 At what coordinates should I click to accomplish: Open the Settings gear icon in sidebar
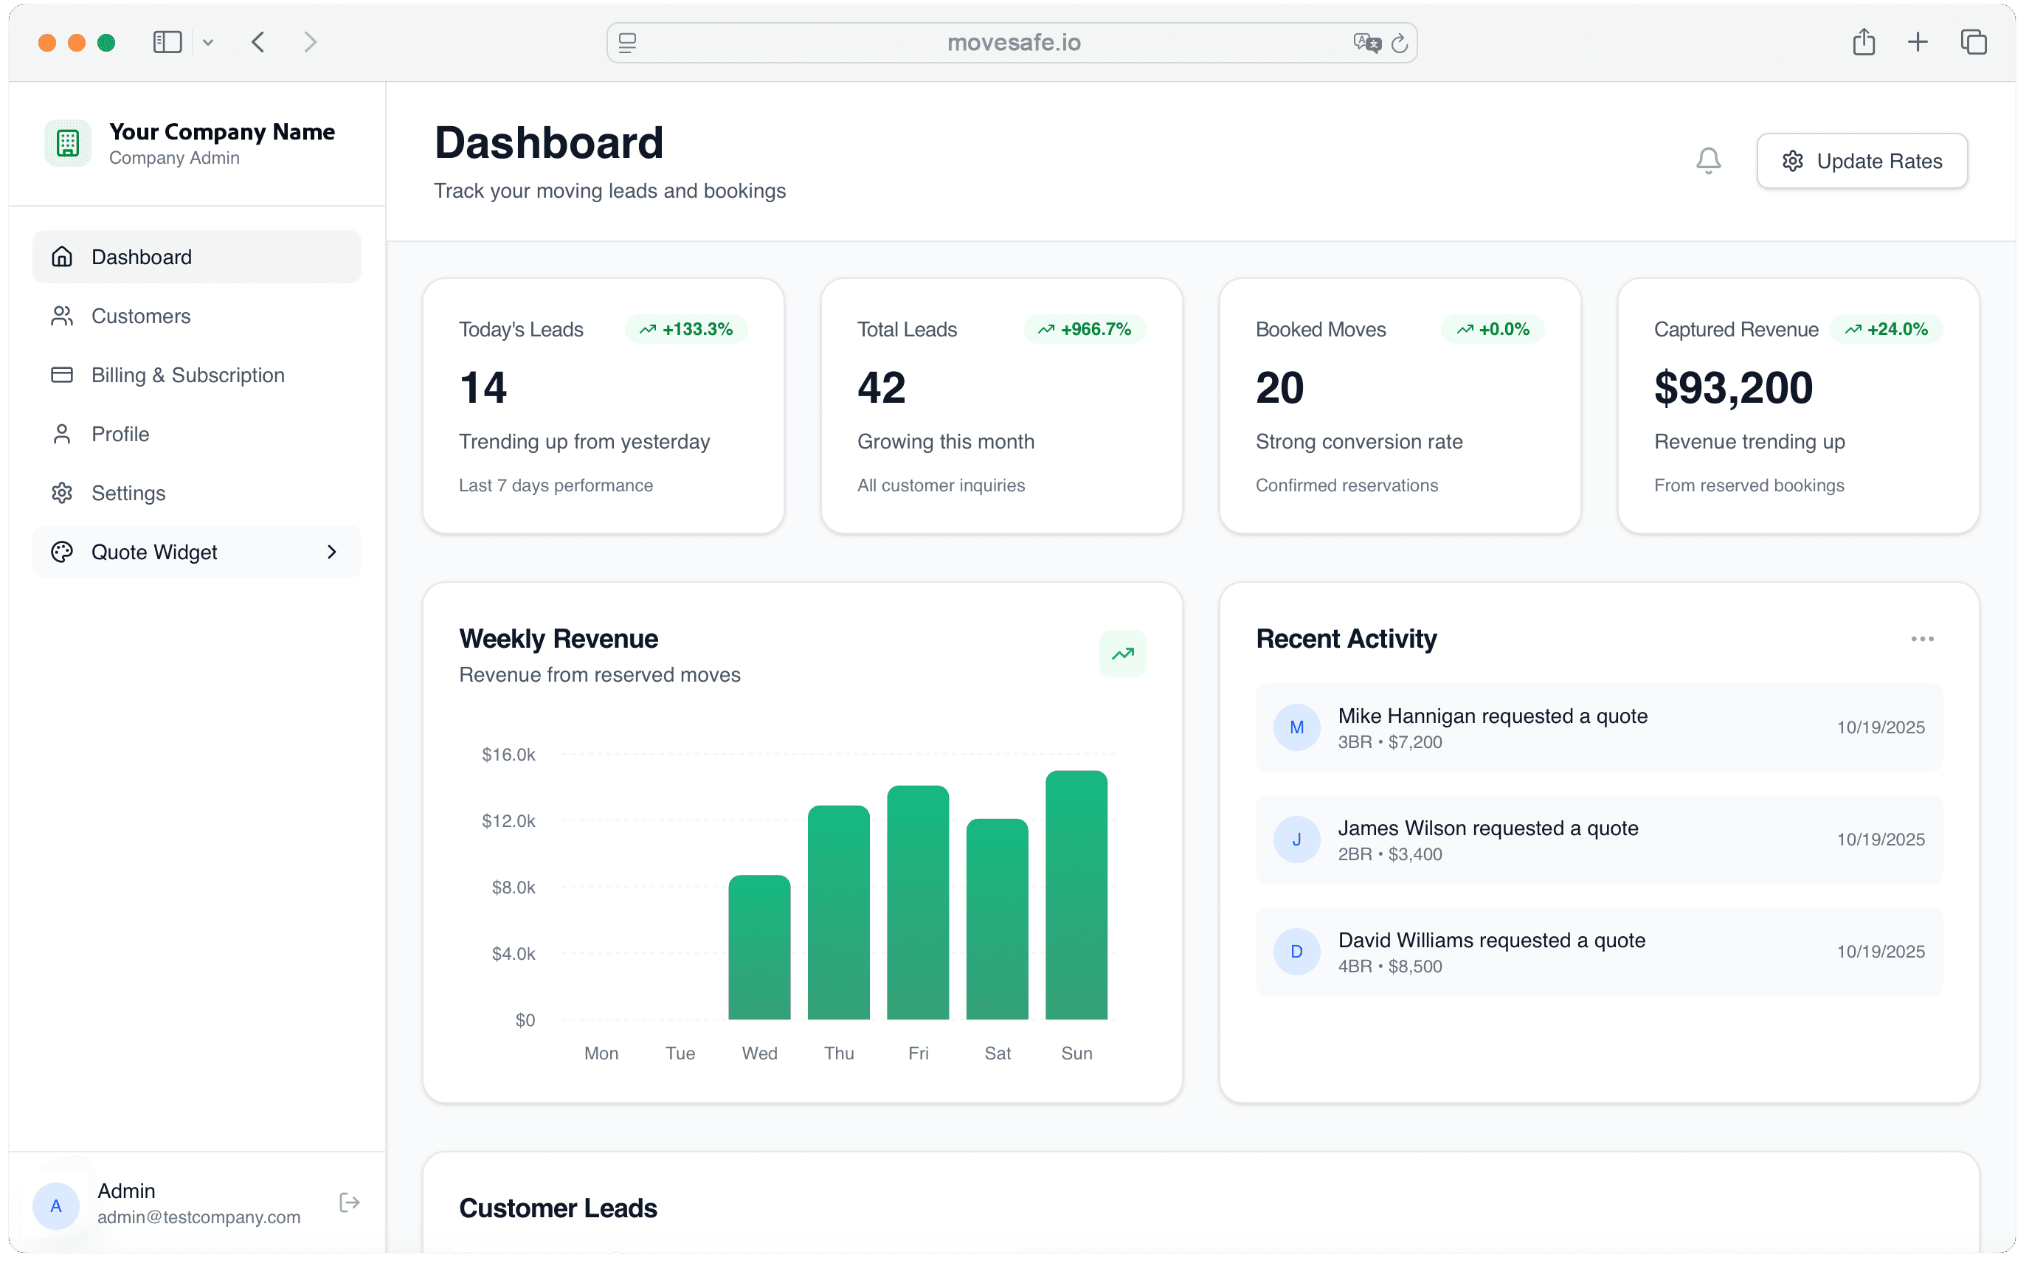pos(62,493)
